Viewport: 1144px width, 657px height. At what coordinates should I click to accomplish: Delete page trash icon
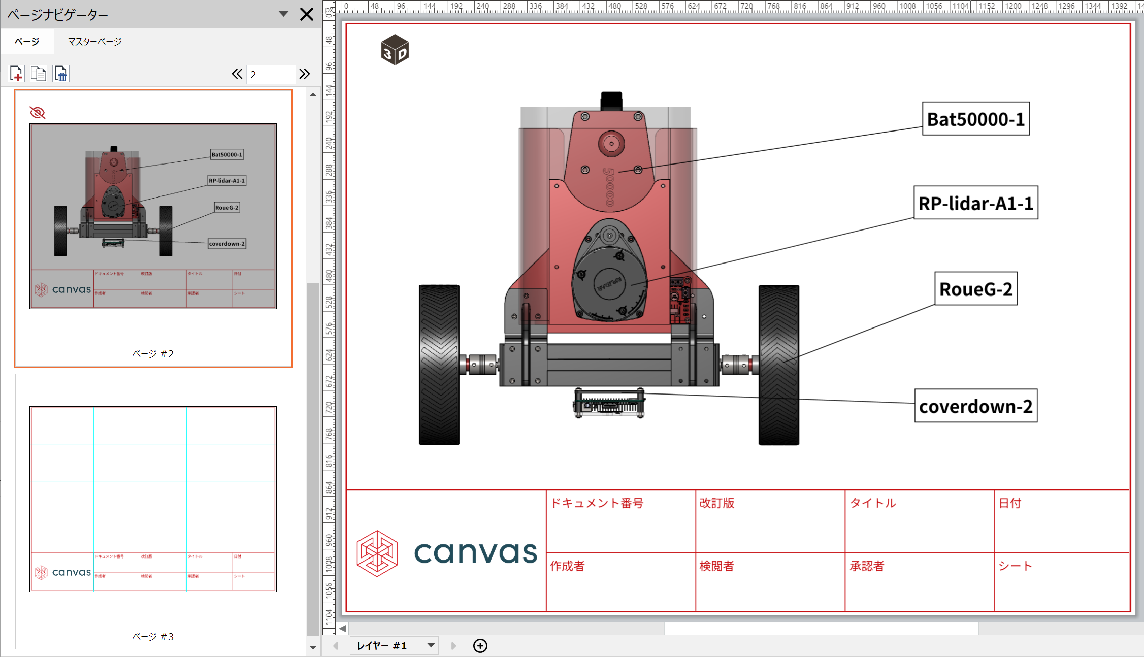(61, 74)
